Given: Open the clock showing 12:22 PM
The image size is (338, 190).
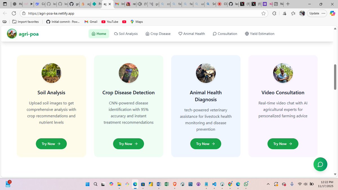Looking at the screenshot, I should point(327,182).
